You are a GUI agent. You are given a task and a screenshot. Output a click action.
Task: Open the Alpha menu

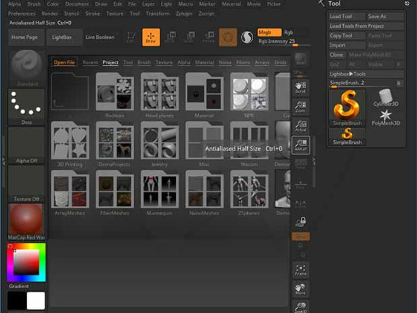(15, 4)
